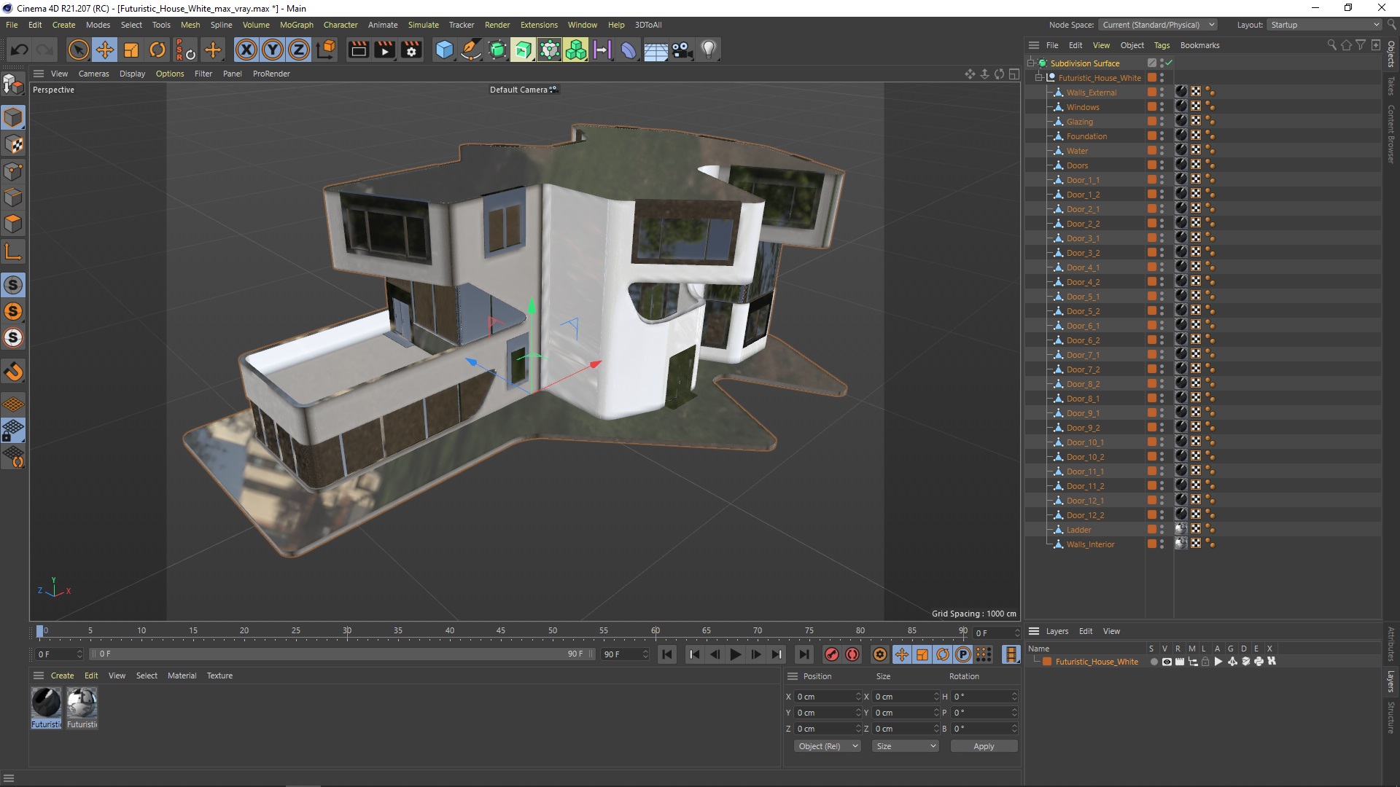
Task: Click Windows object orange layer swatch
Action: coord(1151,107)
